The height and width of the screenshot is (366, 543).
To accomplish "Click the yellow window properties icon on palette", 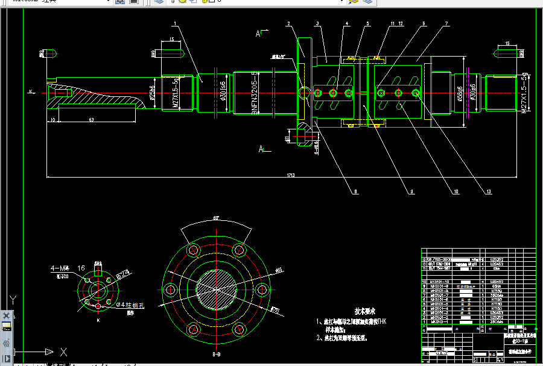I will point(6,326).
